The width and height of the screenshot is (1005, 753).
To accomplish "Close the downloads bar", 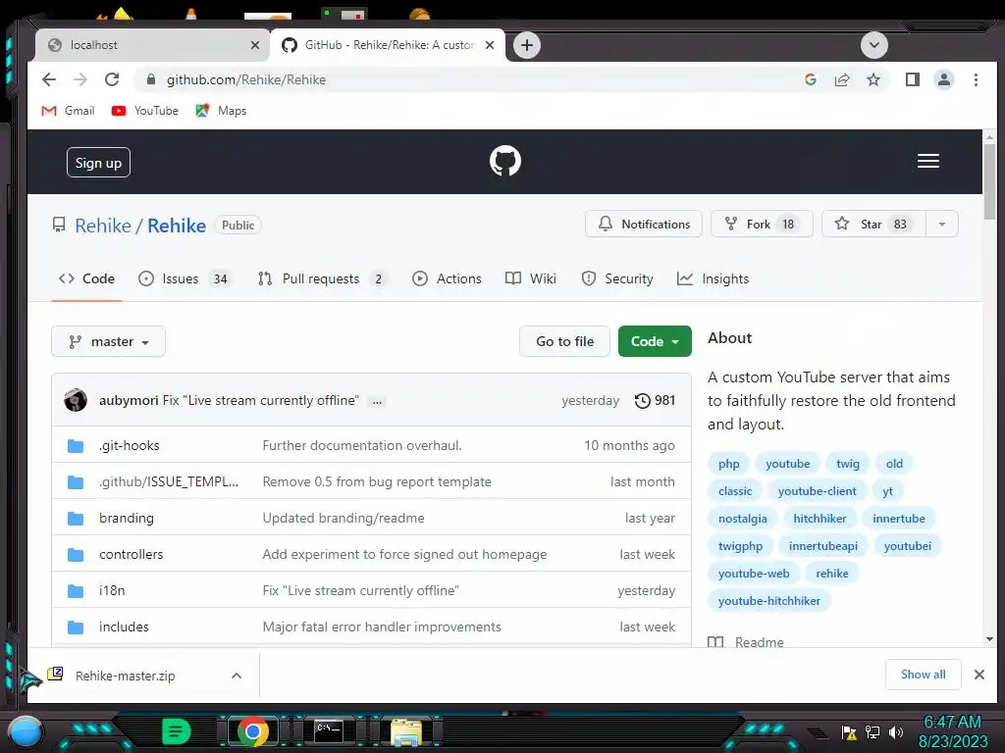I will (x=979, y=675).
